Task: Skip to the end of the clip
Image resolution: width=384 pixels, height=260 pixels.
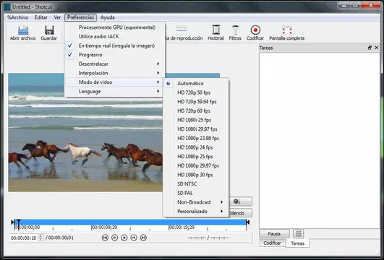Action: 143,238
